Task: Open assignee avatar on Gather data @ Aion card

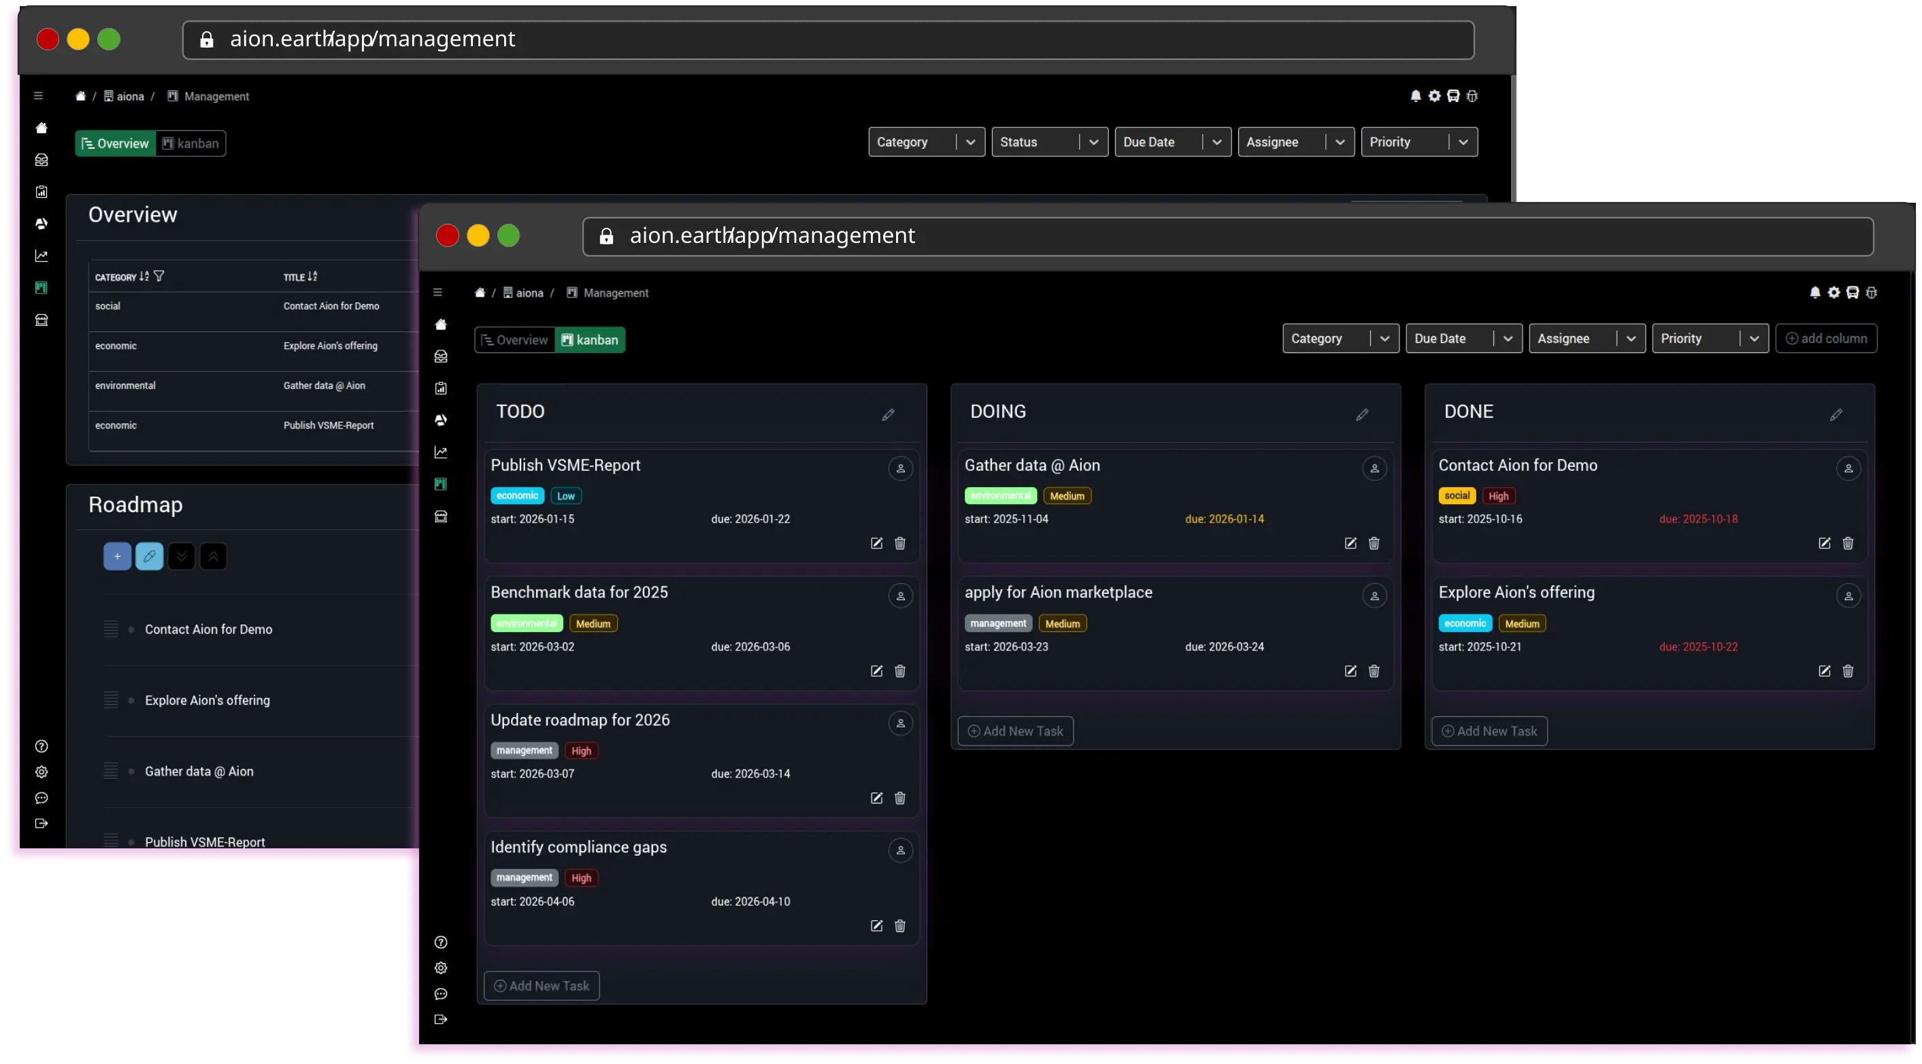Action: coord(1374,469)
